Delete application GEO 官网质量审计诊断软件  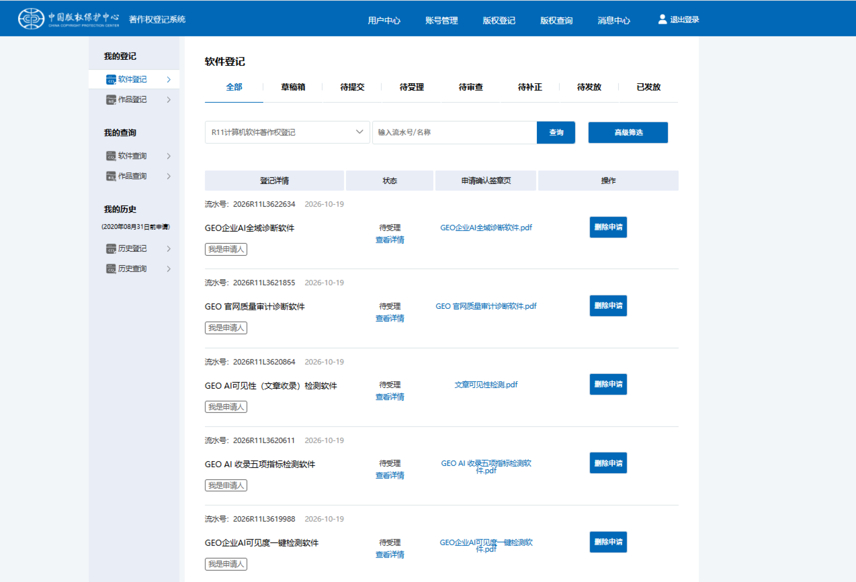pyautogui.click(x=608, y=306)
